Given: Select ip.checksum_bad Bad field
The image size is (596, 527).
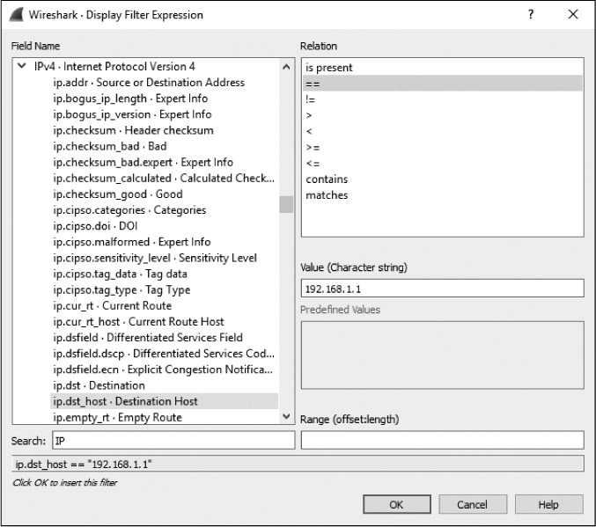Looking at the screenshot, I should (109, 146).
